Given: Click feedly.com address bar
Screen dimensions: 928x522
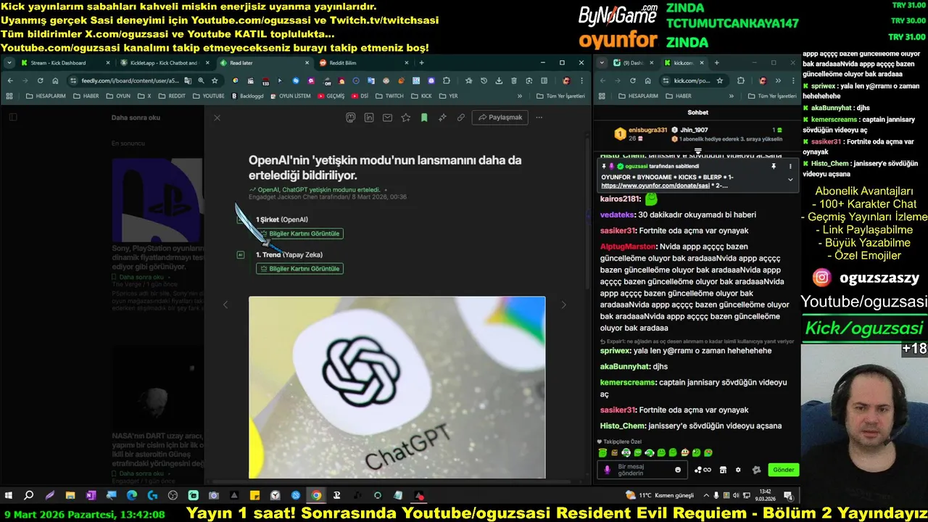Looking at the screenshot, I should point(130,80).
